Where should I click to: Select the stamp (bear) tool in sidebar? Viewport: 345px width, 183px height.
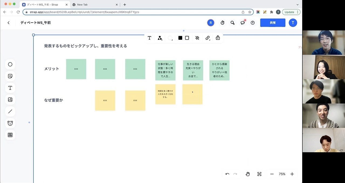pos(10,123)
